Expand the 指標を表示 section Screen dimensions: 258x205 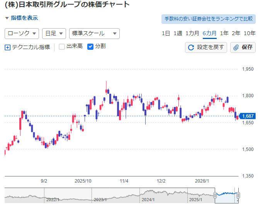click(22, 18)
